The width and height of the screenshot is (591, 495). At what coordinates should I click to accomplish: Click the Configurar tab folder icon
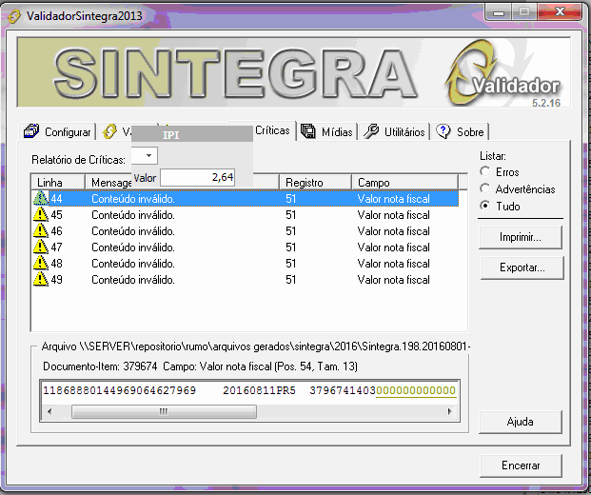31,131
